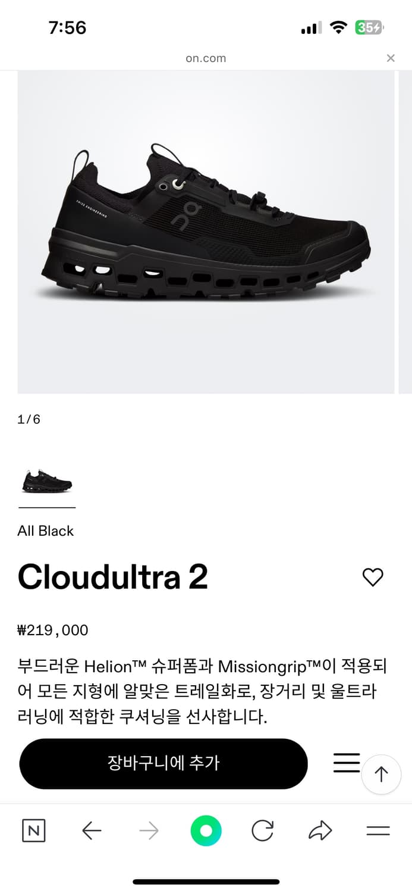
Task: Tap the Cloudultra 2 product title
Action: 113,577
